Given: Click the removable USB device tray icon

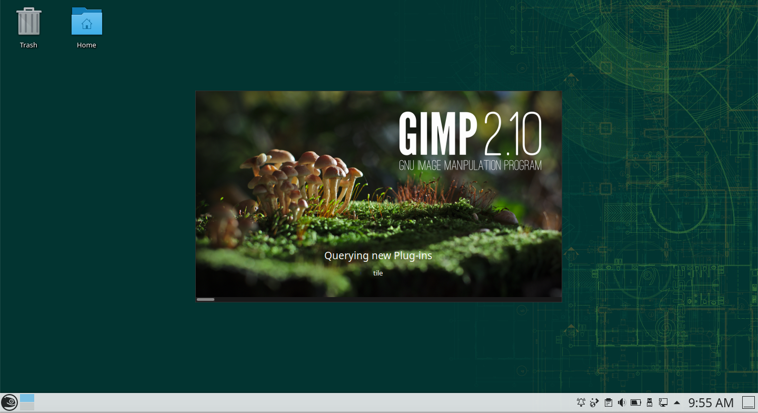Looking at the screenshot, I should click(x=650, y=403).
